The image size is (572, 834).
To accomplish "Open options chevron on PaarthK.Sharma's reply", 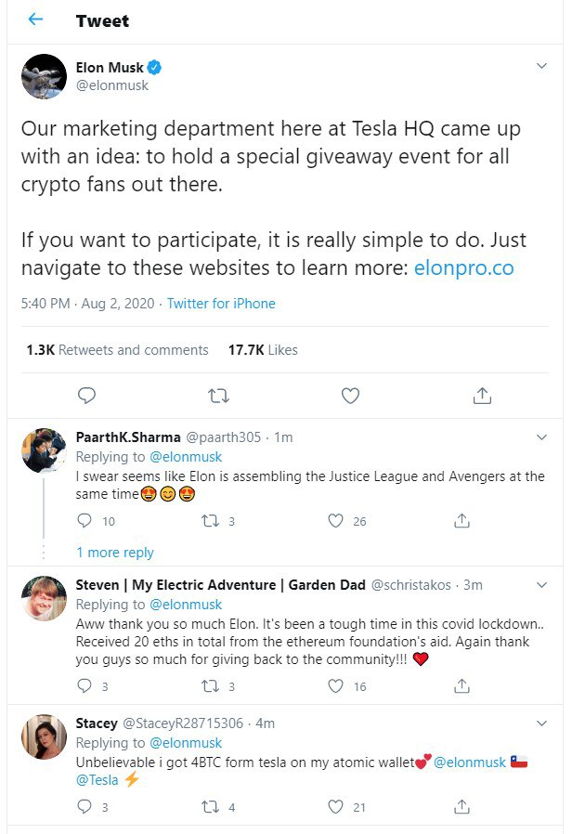I will 541,437.
